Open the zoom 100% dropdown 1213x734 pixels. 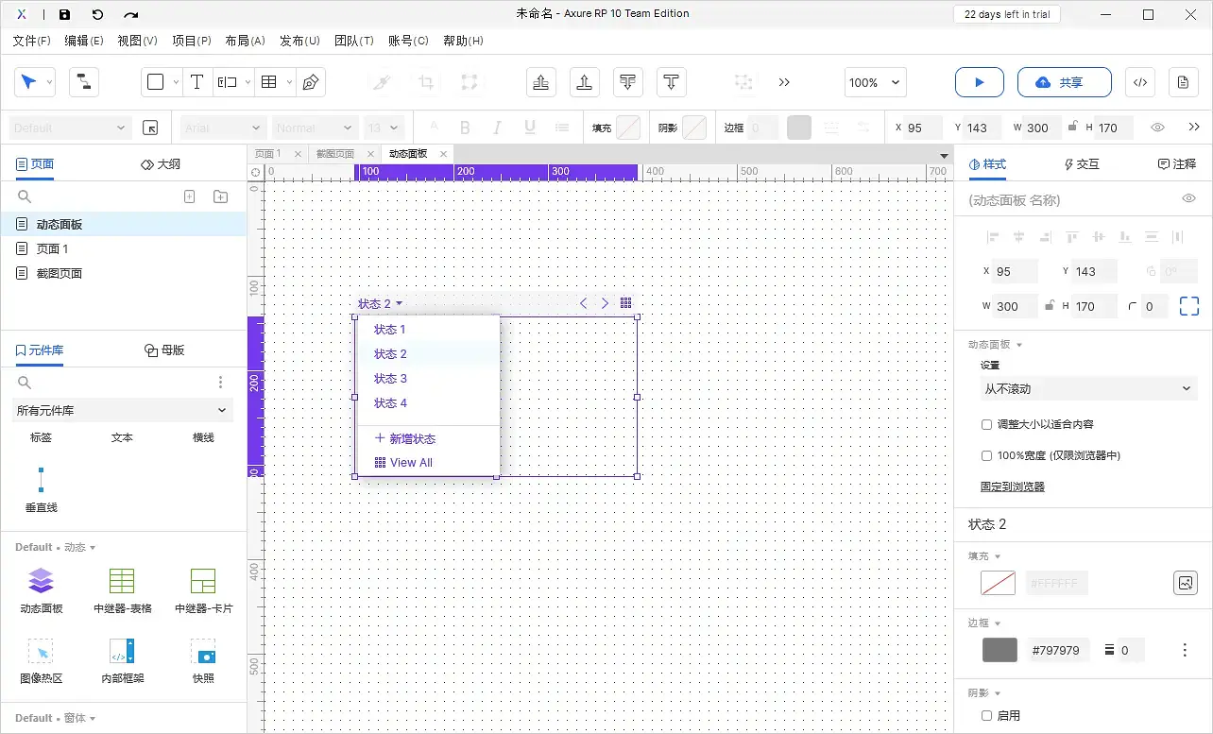click(875, 82)
